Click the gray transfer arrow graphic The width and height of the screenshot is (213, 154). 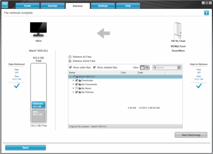pos(104,33)
